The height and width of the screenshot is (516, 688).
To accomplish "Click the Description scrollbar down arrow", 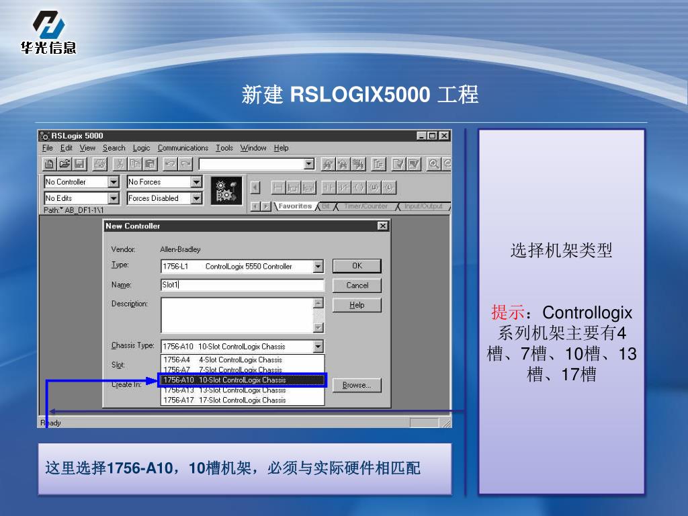I will pos(318,327).
